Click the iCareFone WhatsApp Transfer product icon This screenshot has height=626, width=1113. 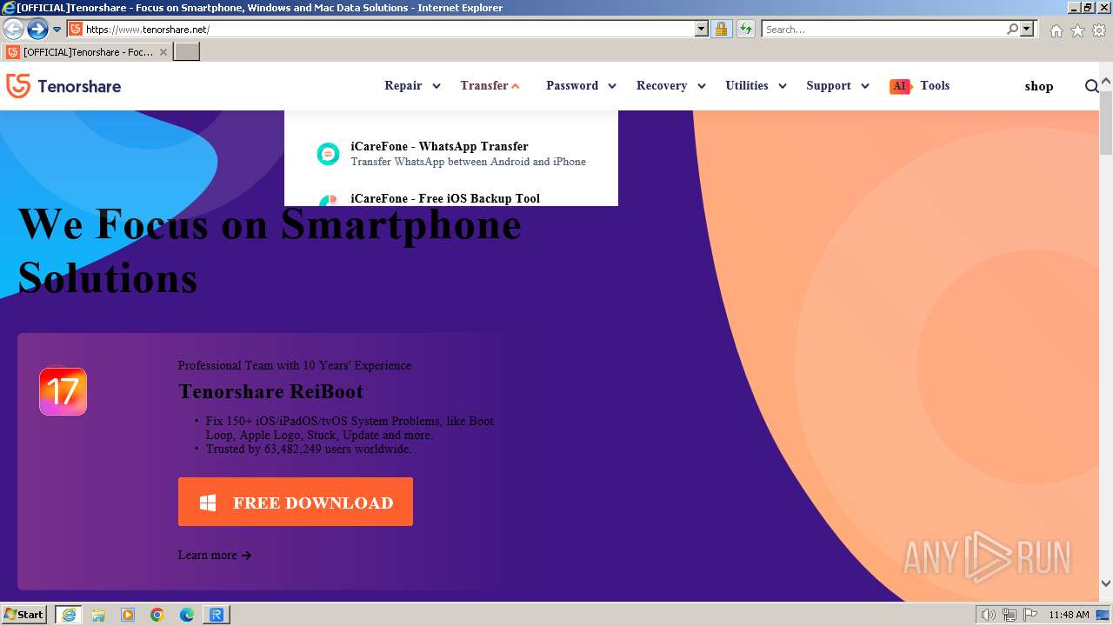tap(328, 154)
